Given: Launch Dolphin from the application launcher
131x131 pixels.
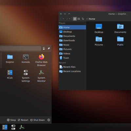Looking at the screenshot, I should (x=10, y=59).
